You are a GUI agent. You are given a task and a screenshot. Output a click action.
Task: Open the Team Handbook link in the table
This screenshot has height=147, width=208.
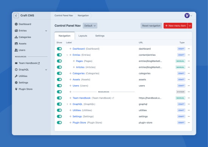(82, 98)
